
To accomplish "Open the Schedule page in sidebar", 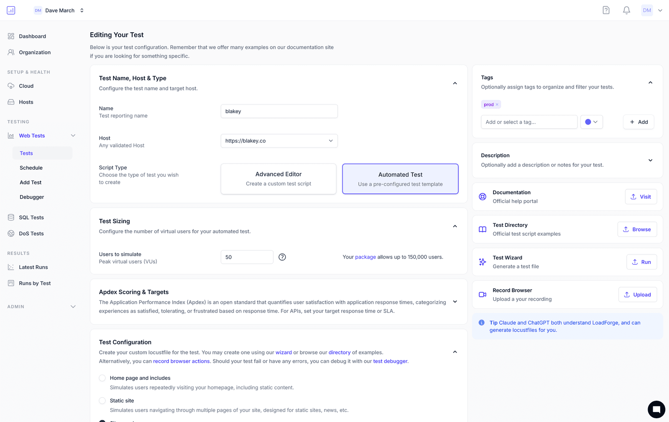I will point(31,168).
